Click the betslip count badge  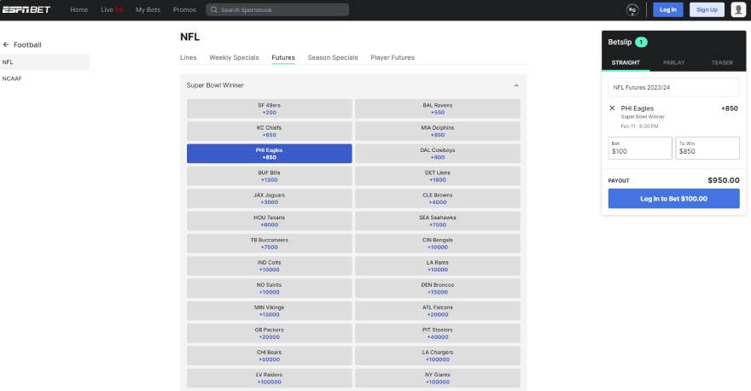click(x=641, y=42)
